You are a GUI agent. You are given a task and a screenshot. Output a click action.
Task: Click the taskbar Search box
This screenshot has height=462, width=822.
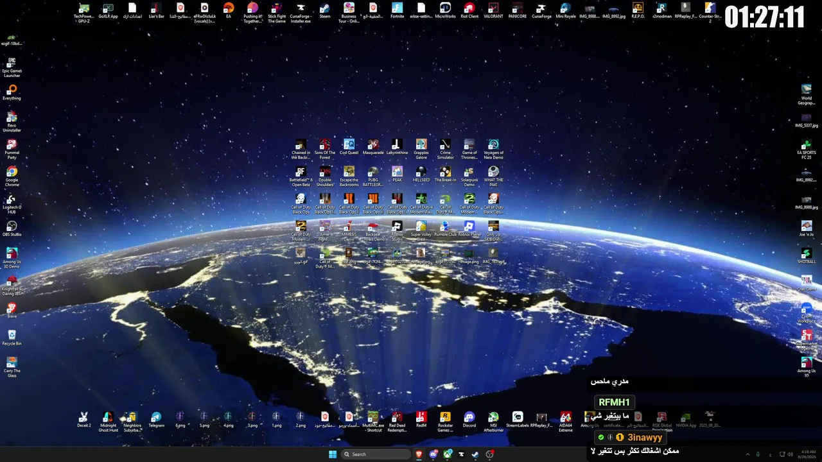pos(376,454)
